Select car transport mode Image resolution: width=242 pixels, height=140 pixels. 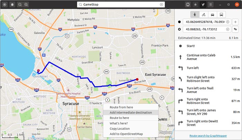click(x=213, y=15)
